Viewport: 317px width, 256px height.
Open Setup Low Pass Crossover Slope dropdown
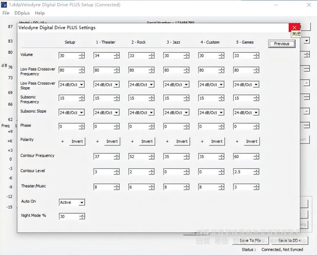pyautogui.click(x=81, y=85)
